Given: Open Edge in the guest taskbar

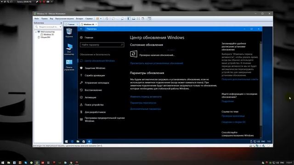Looking at the screenshot, I should point(72,142).
